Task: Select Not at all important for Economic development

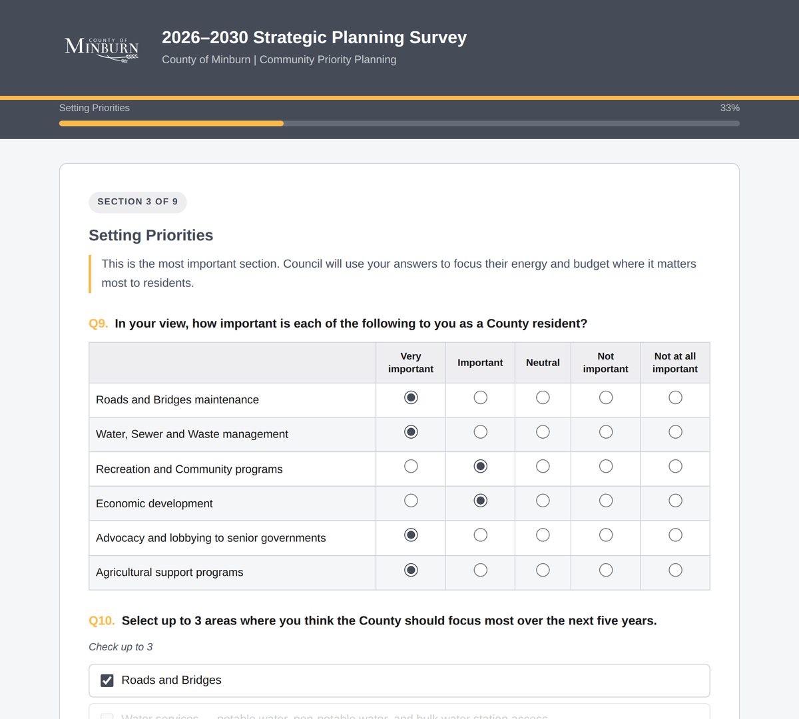Action: pos(675,501)
